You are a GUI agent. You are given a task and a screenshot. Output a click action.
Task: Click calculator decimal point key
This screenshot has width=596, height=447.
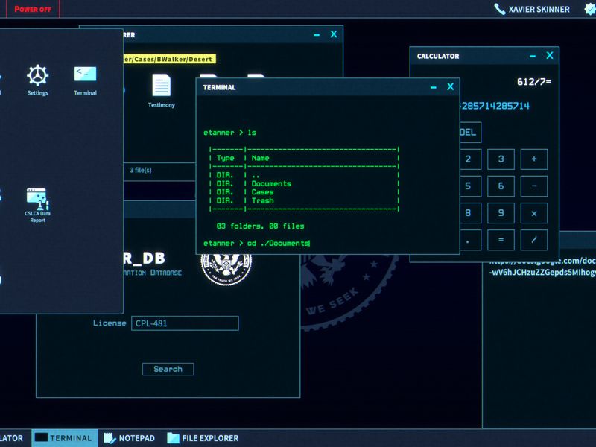click(471, 240)
